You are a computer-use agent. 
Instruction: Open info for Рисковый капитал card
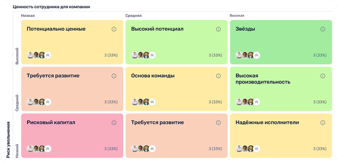pyautogui.click(x=114, y=123)
